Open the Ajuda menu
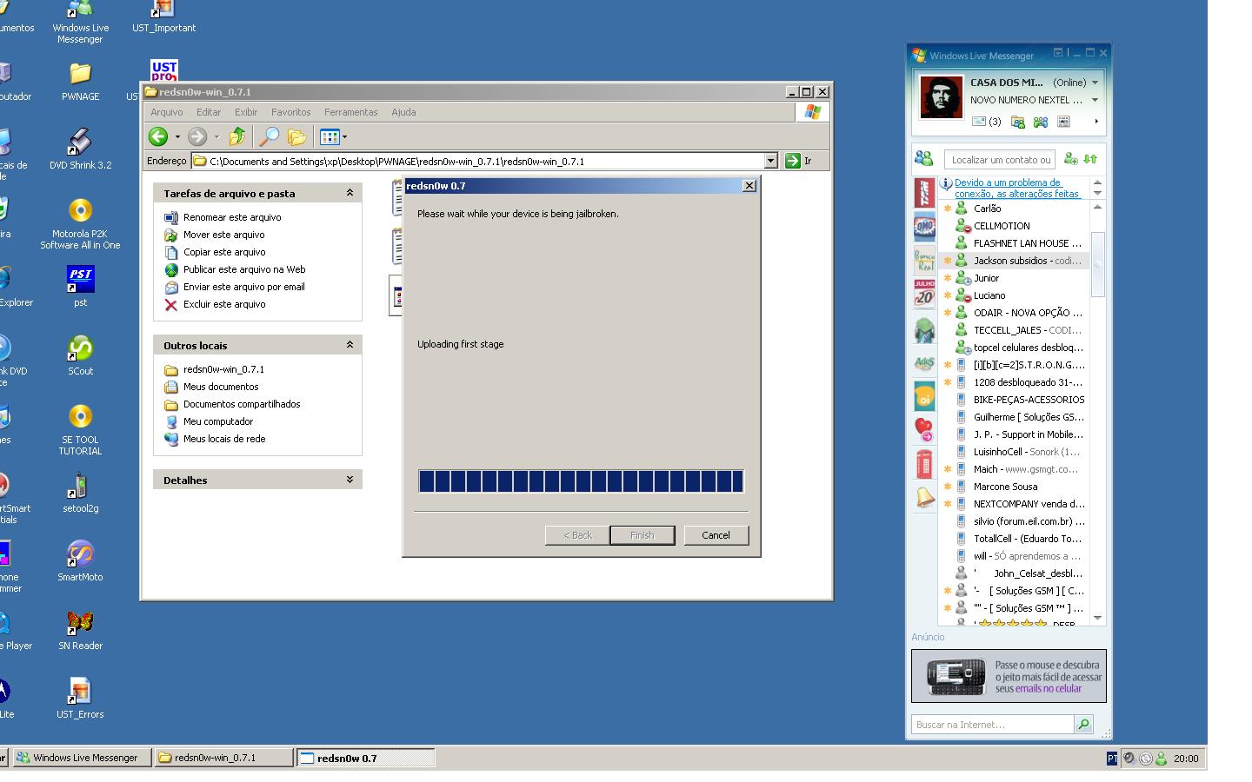Screen dimensions: 1252x782 (x=403, y=112)
